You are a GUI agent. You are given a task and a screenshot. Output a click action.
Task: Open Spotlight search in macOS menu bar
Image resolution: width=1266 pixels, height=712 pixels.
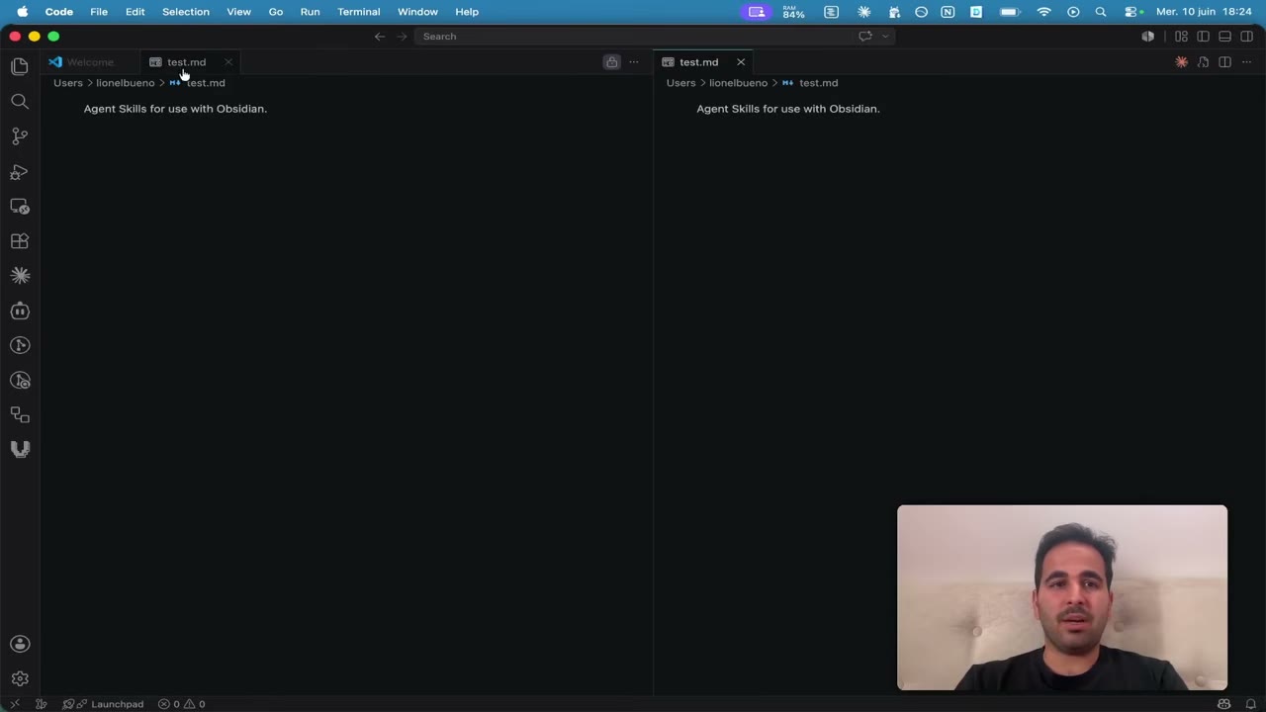pyautogui.click(x=1101, y=12)
